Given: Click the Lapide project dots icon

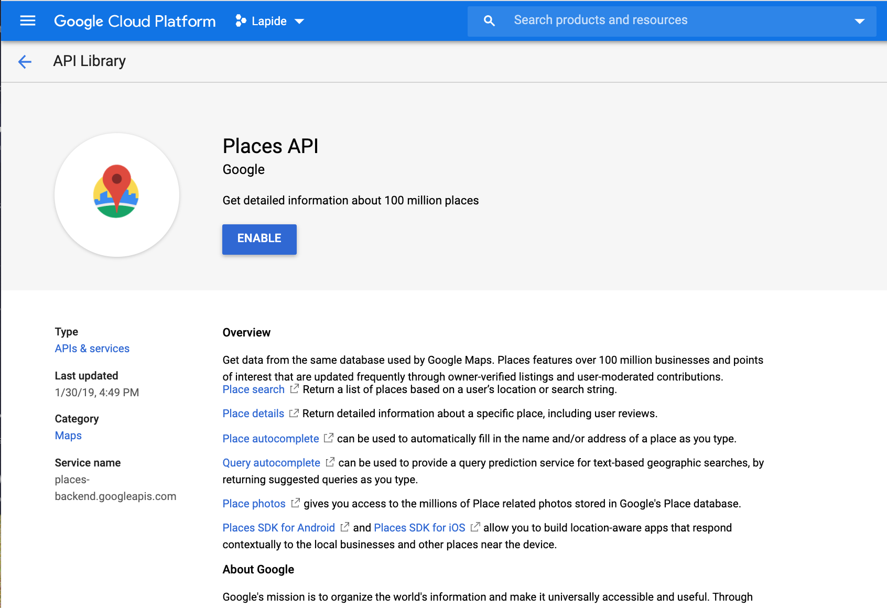Looking at the screenshot, I should click(241, 21).
